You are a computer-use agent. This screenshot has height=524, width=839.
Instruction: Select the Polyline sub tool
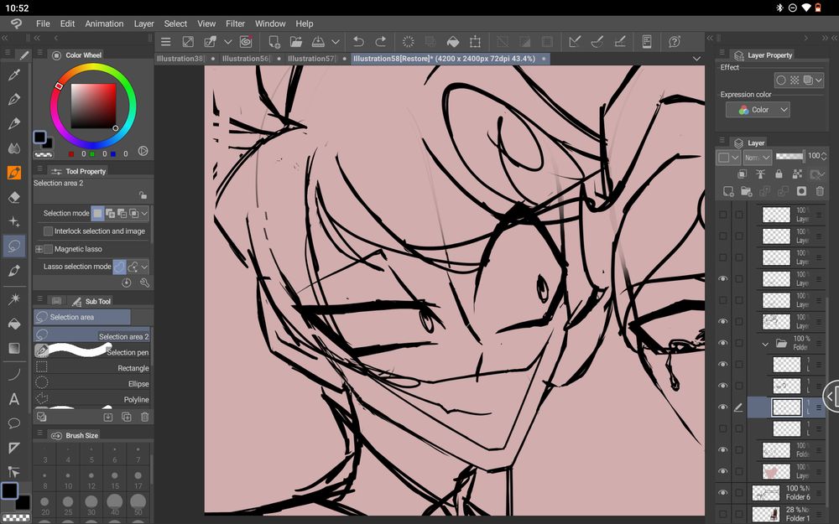tap(92, 399)
